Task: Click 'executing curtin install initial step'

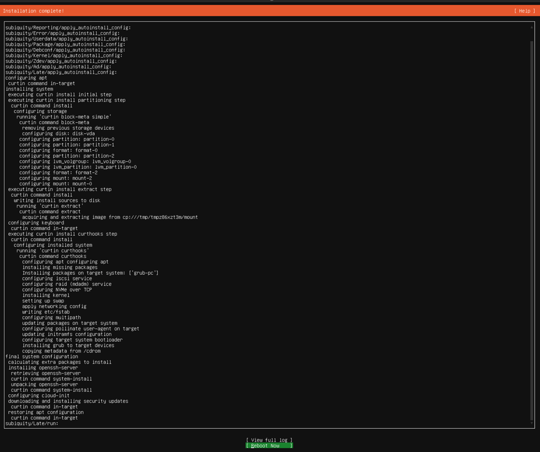Action: coord(60,94)
